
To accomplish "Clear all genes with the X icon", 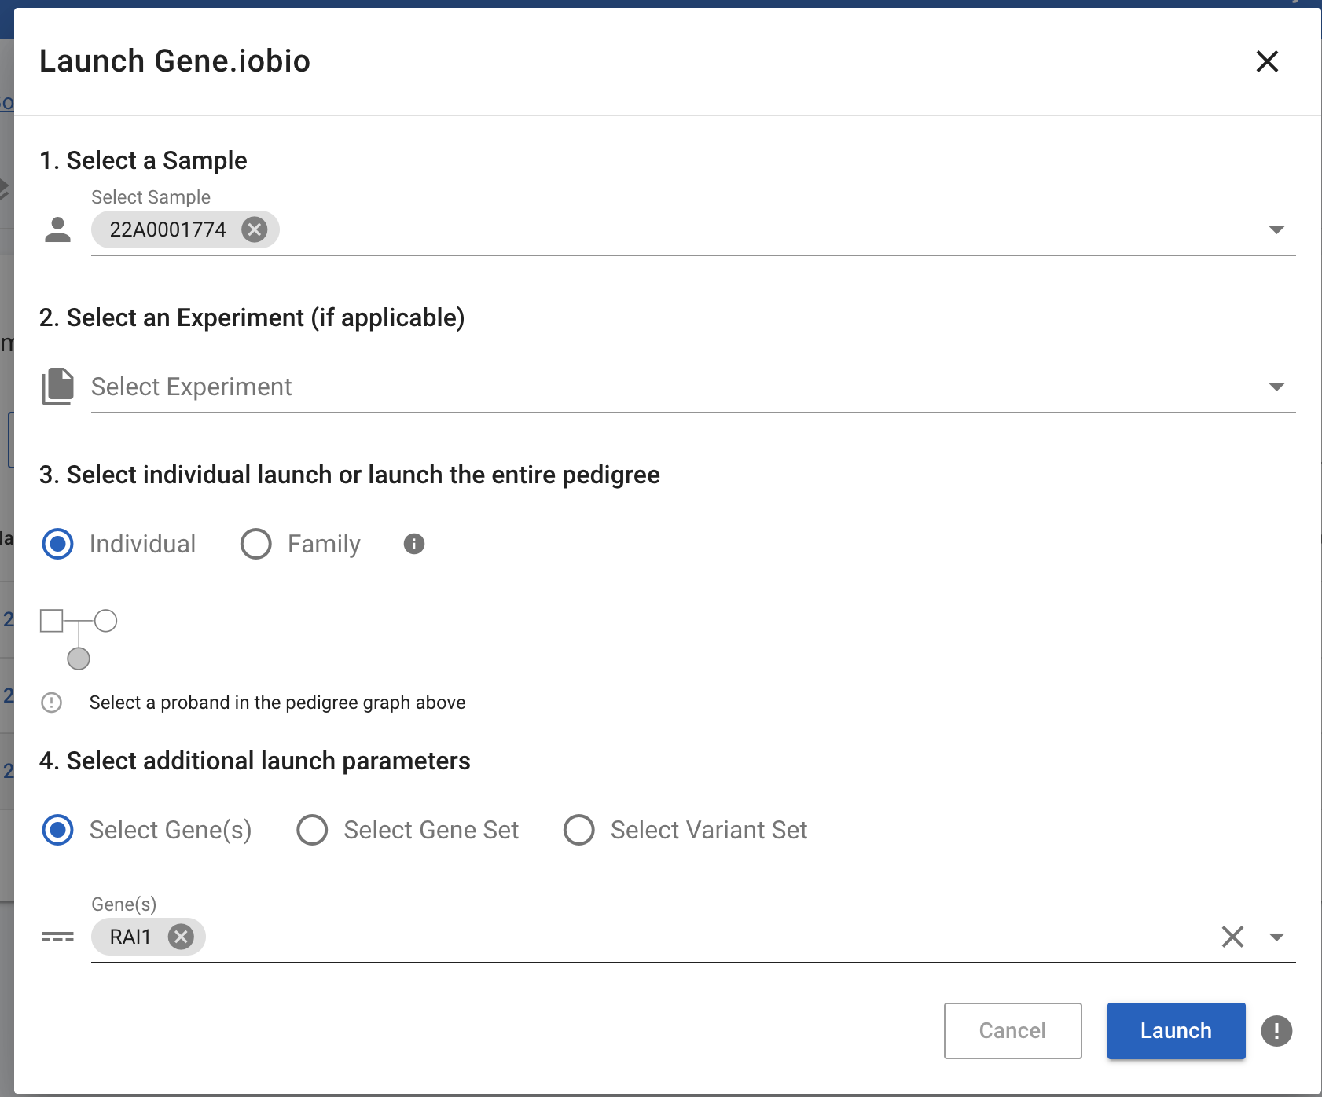I will click(x=1231, y=937).
